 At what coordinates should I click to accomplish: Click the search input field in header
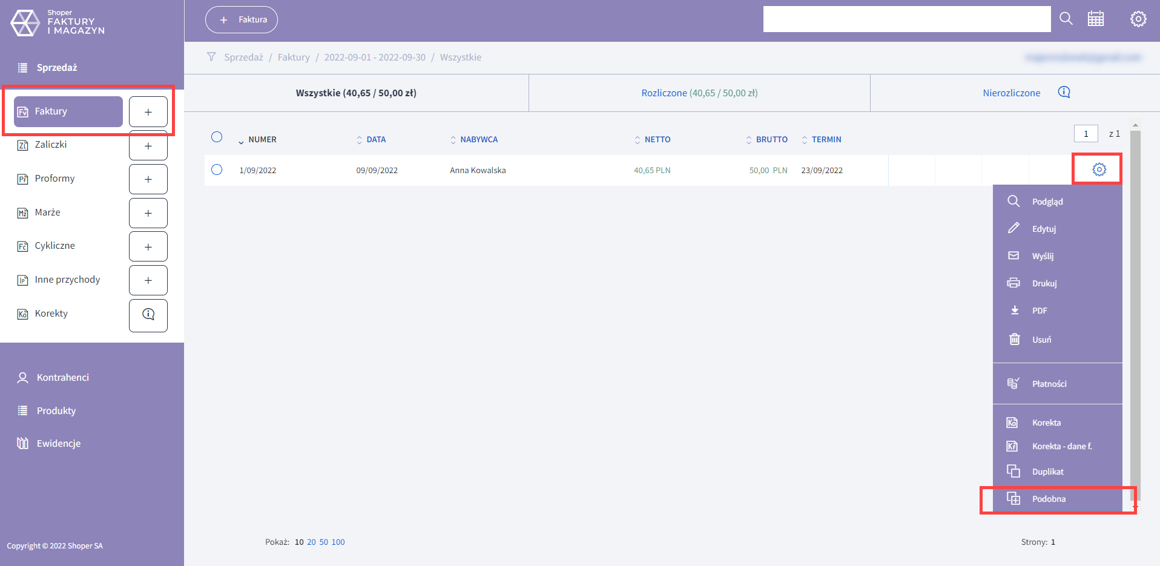click(906, 19)
